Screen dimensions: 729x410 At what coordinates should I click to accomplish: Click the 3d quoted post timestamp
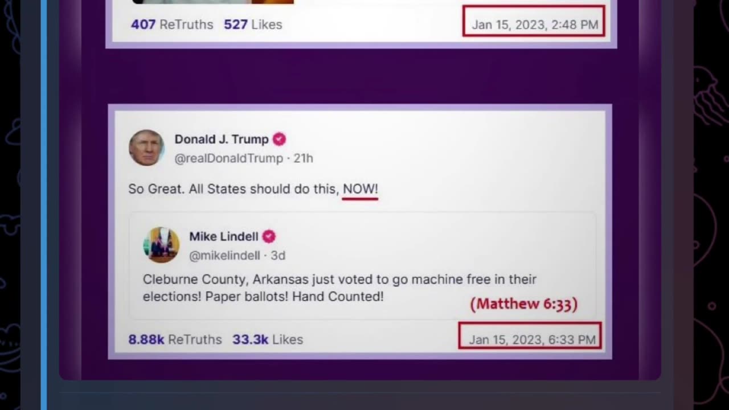(278, 256)
